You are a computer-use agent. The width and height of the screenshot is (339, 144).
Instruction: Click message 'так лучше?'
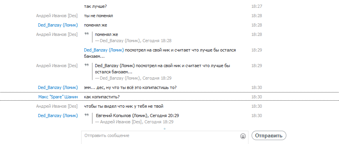click(95, 6)
